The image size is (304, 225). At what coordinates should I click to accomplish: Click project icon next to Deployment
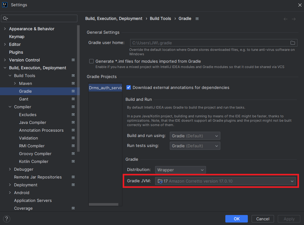[x=73, y=185]
